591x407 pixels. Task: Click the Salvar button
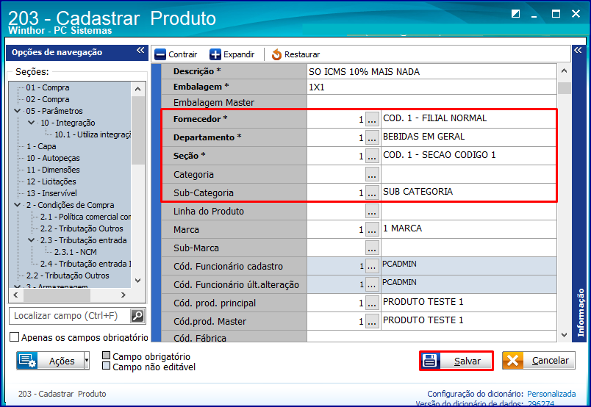(x=456, y=361)
